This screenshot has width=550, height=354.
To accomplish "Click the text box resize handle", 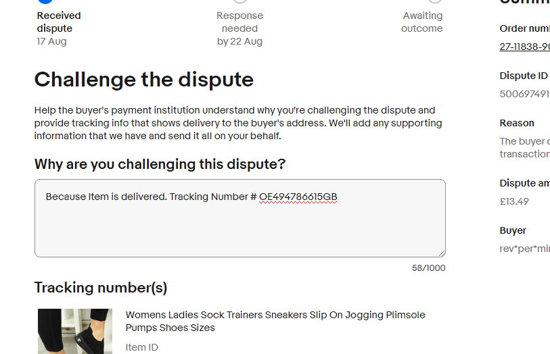I will coord(441,253).
